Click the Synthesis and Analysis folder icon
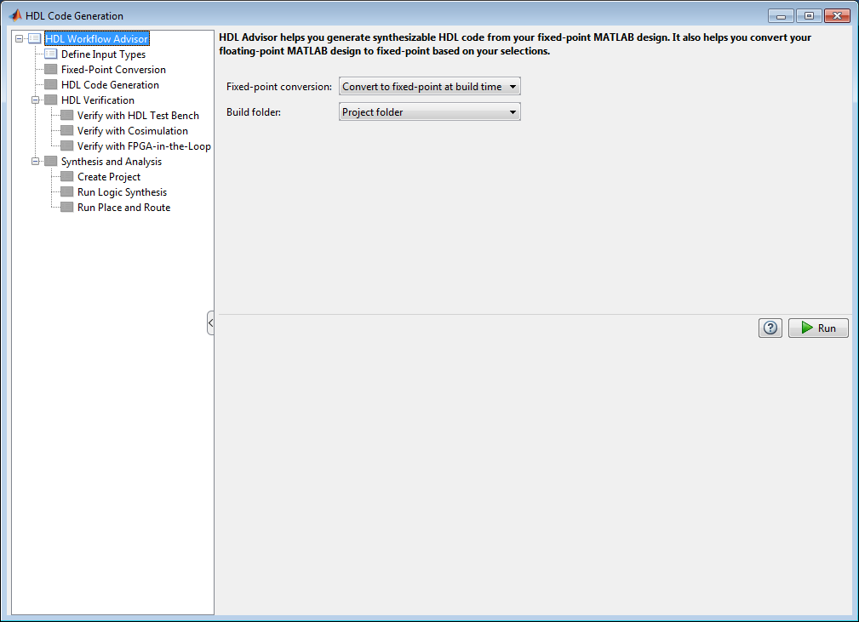Screen dimensions: 859x622 (x=51, y=162)
